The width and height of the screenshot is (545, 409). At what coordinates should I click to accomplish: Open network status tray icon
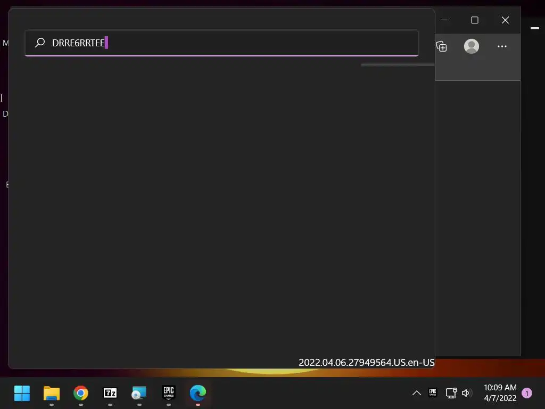point(451,393)
